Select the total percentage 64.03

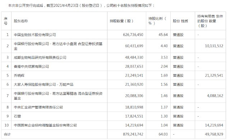[163, 134]
